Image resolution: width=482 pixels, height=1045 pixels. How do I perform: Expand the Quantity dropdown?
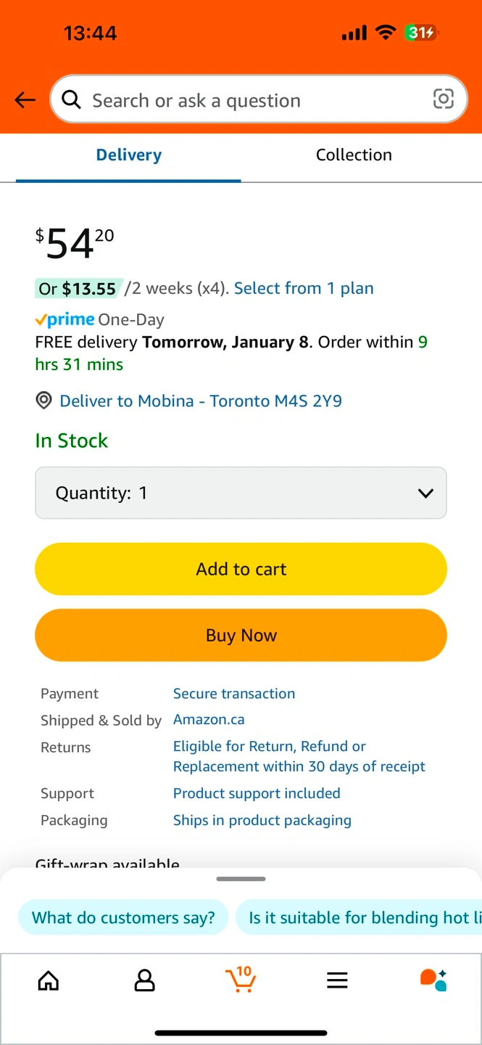pos(241,493)
